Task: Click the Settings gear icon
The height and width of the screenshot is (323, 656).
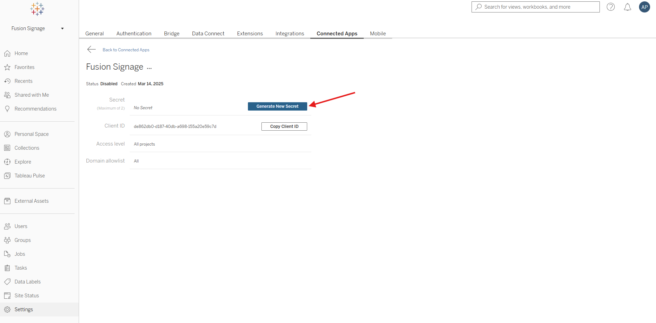Action: pos(7,309)
